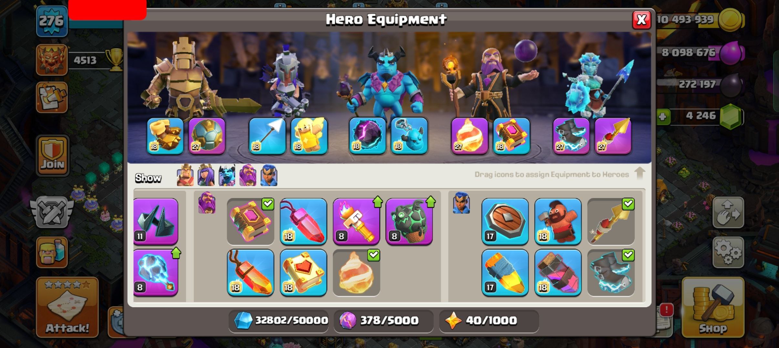The width and height of the screenshot is (779, 348).
Task: Filter by Minion Prince portrait
Action: click(227, 176)
